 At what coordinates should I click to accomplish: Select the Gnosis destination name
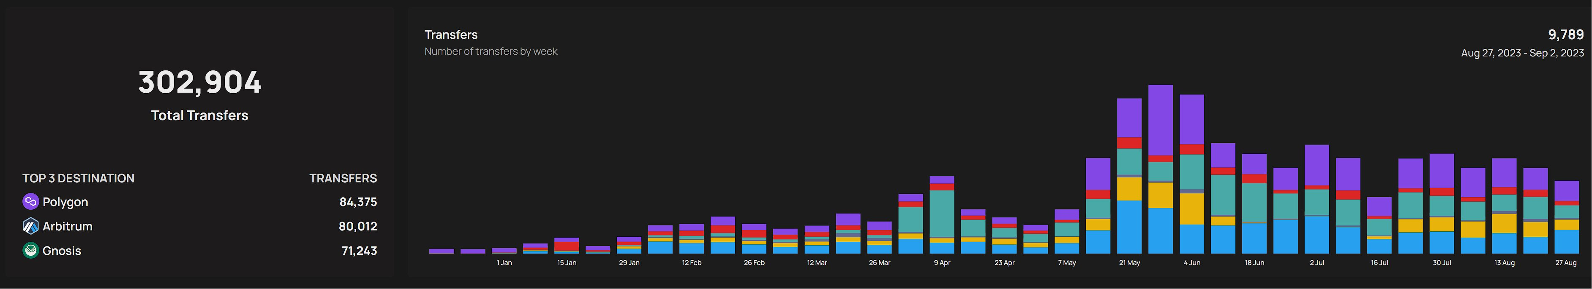click(x=62, y=251)
